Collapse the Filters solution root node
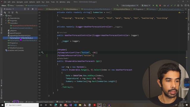190x107 pixels. (4, 16)
